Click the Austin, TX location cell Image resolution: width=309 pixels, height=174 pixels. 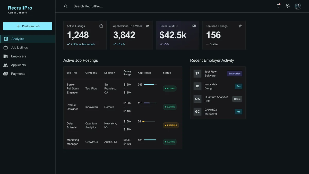[111, 142]
